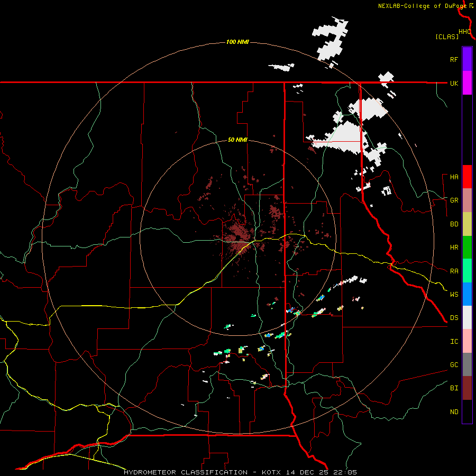The height and width of the screenshot is (476, 476).
Task: Click the 50 NMI range ring label
Action: pos(237,140)
